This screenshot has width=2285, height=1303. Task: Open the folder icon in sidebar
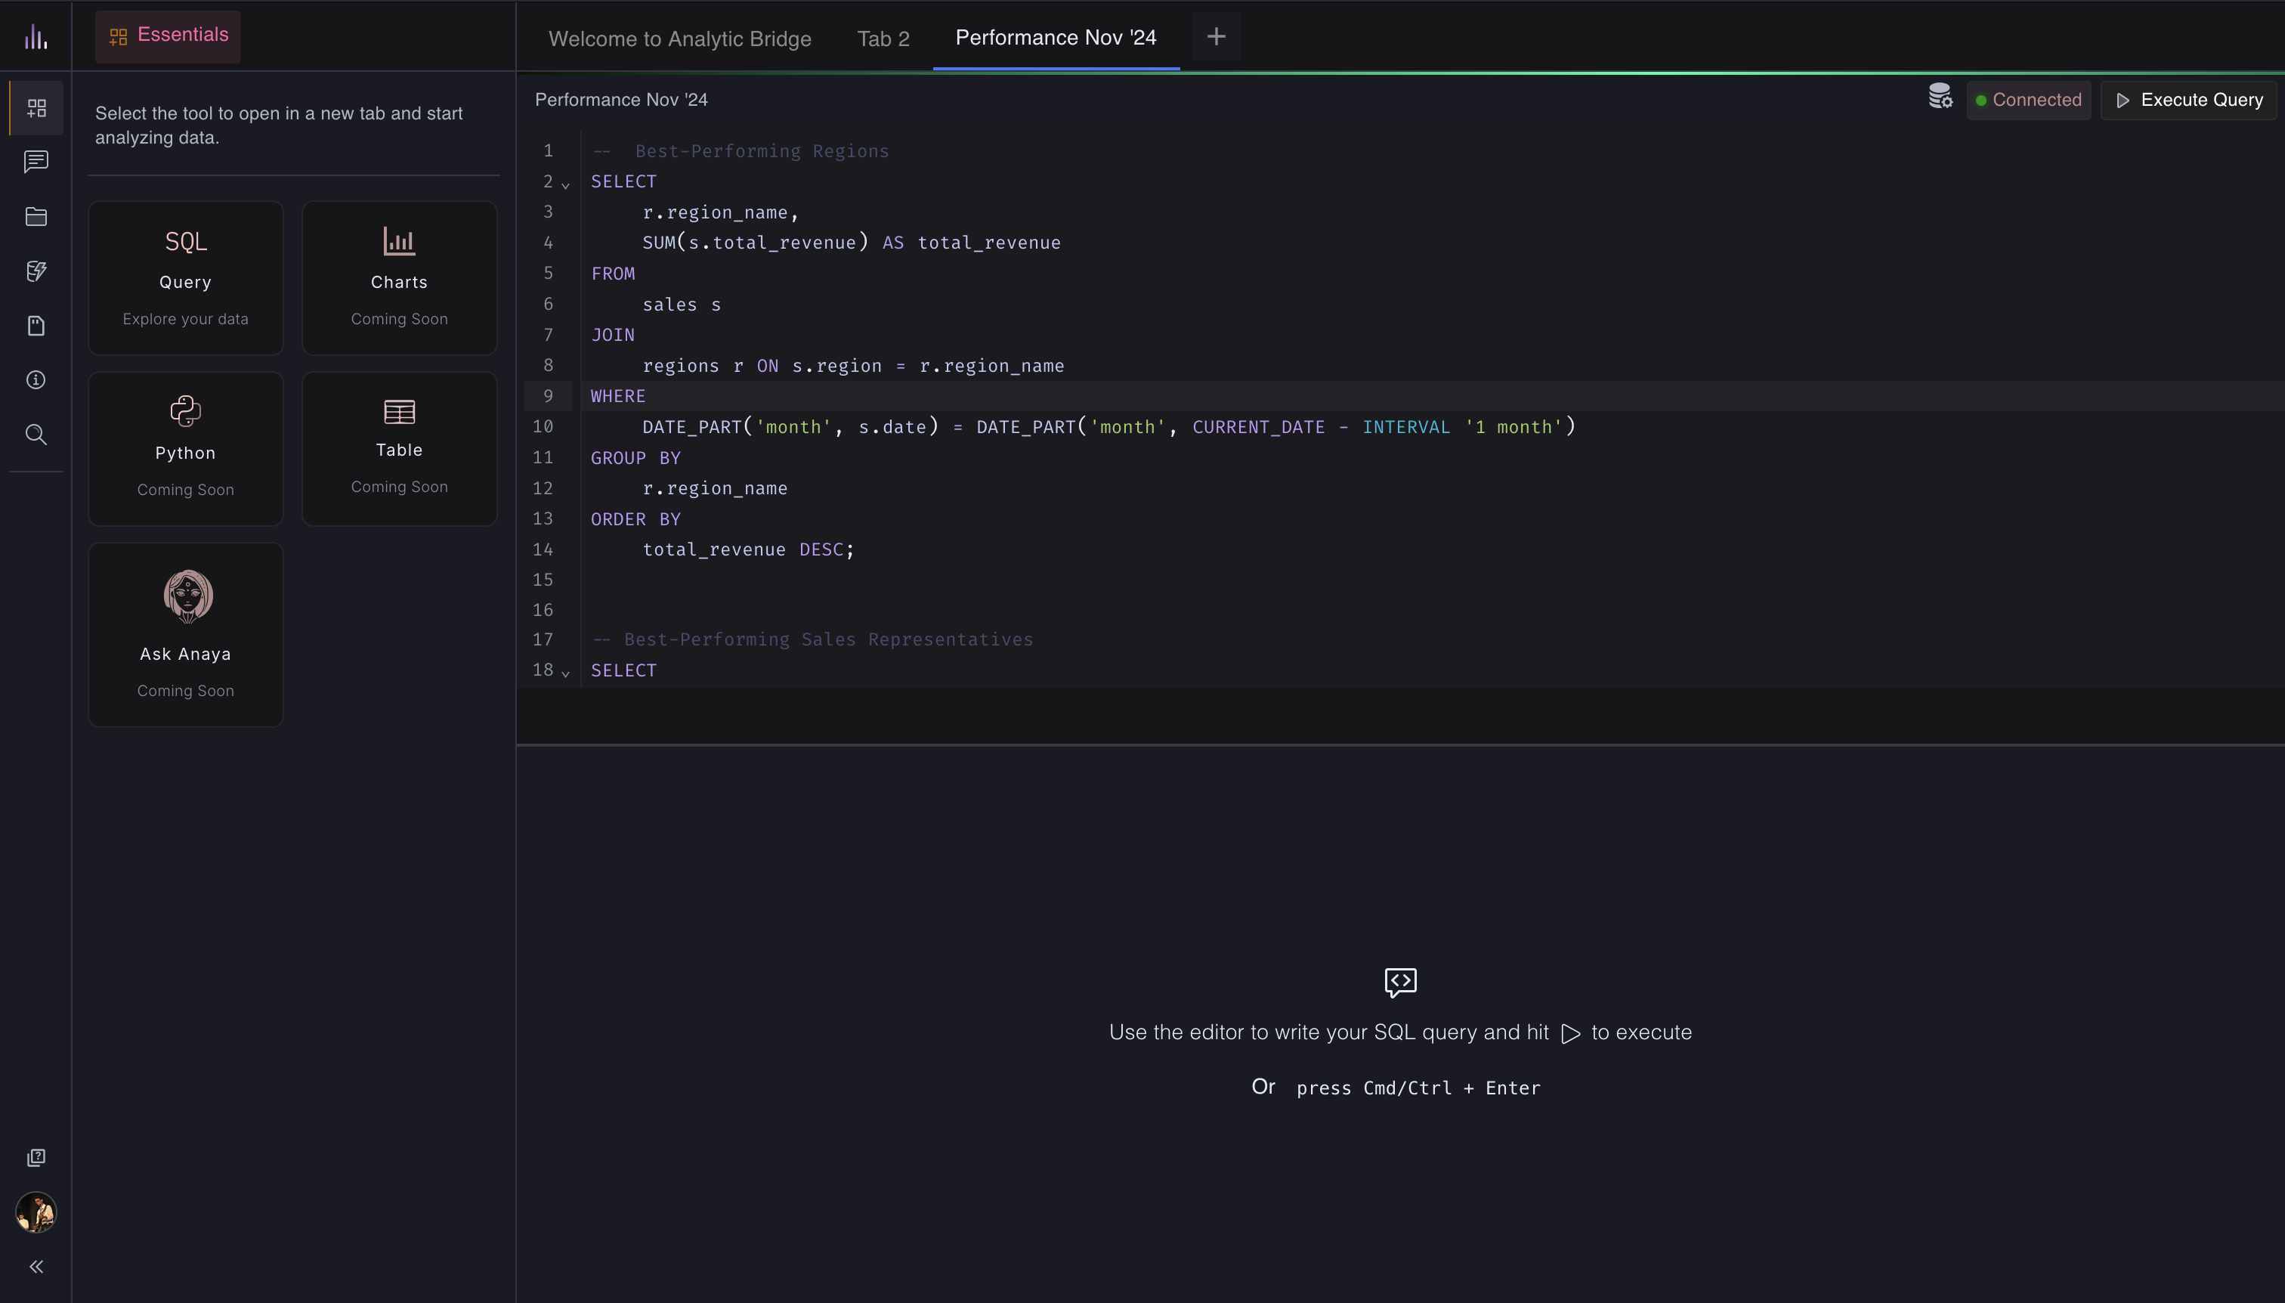(x=36, y=217)
